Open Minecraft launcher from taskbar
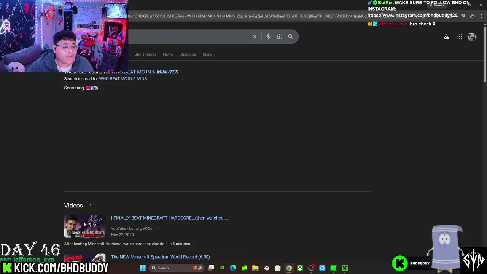Image resolution: width=487 pixels, height=274 pixels. click(x=345, y=268)
